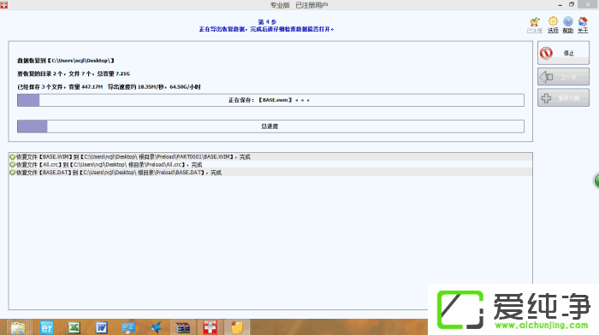Launch Excel from the taskbar
Screen dimensions: 599x335
74,327
